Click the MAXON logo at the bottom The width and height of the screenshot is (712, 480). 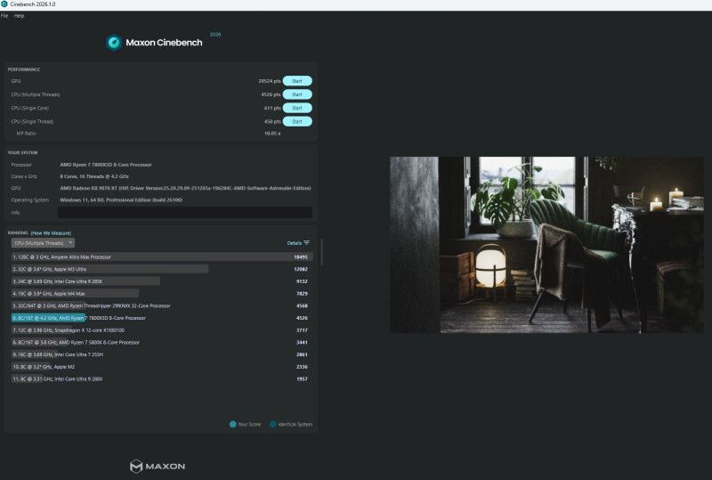click(158, 466)
